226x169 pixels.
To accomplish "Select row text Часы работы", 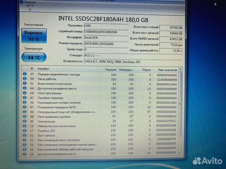I will pos(47,79).
